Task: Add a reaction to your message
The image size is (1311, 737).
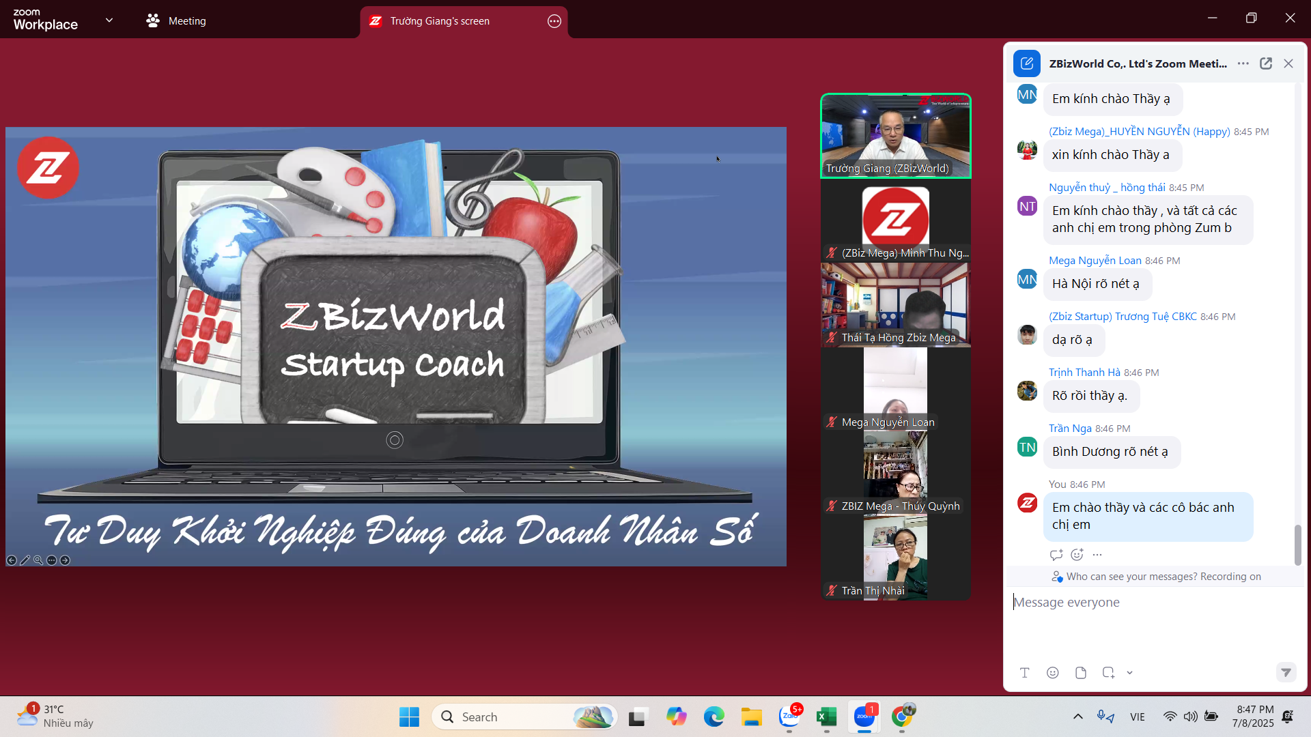Action: [1077, 555]
